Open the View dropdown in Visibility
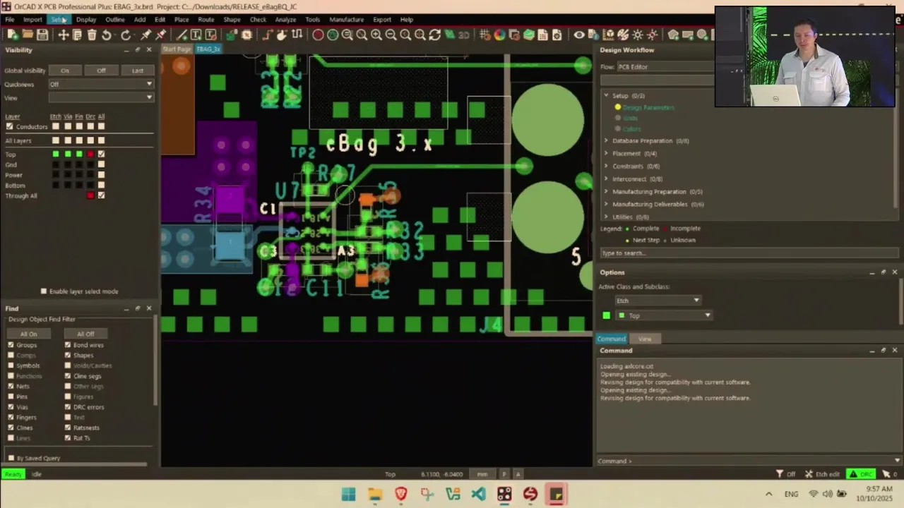This screenshot has width=904, height=508. pyautogui.click(x=100, y=97)
